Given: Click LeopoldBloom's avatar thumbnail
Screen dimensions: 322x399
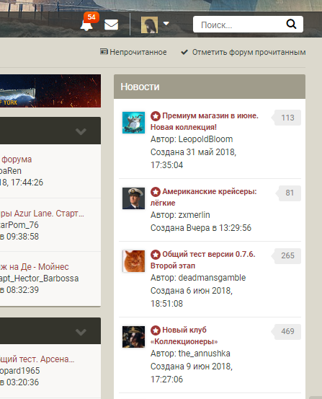Looking at the screenshot, I should (133, 123).
